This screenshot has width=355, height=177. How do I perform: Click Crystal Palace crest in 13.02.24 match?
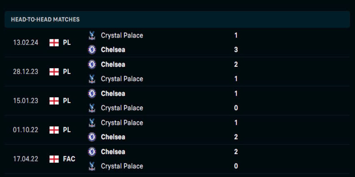click(92, 35)
